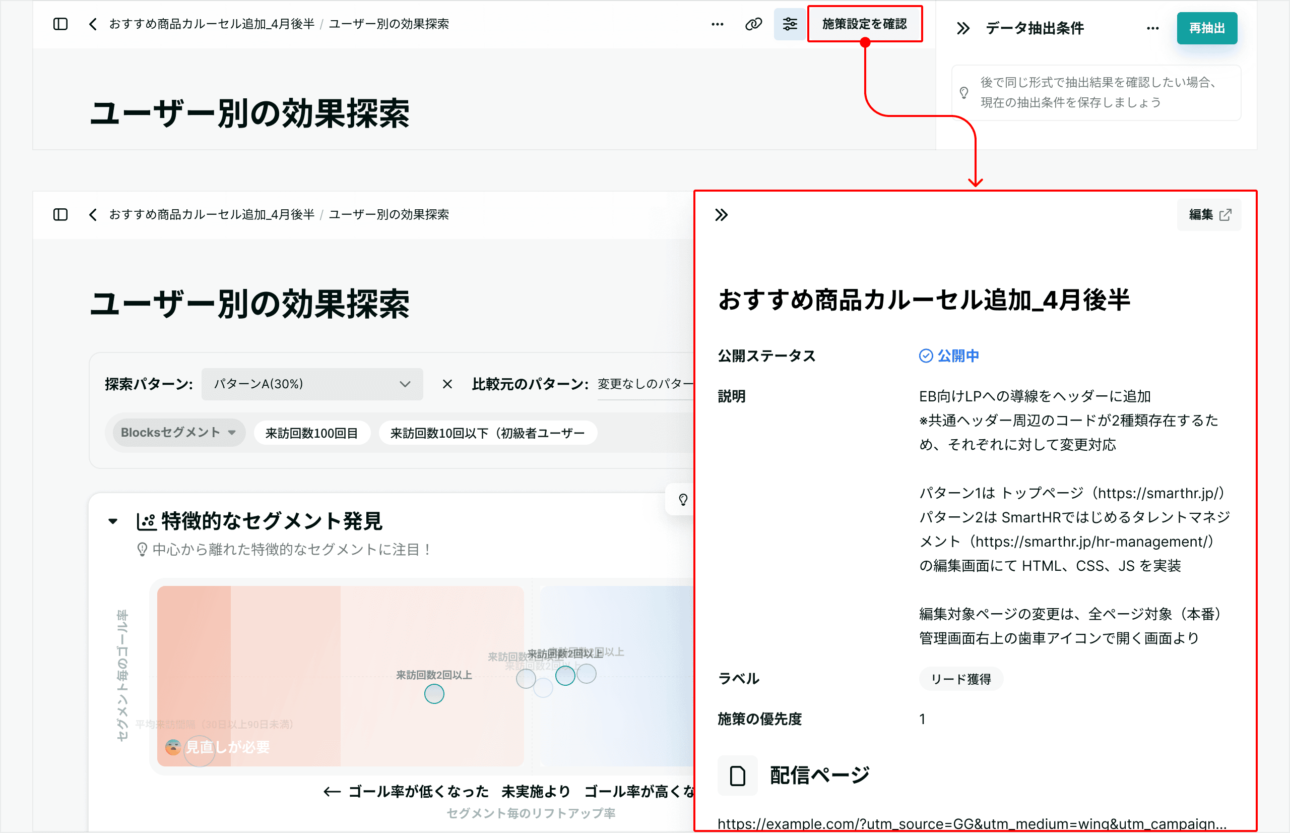1290x833 pixels.
Task: Click 施策設定を確認 button
Action: (x=864, y=24)
